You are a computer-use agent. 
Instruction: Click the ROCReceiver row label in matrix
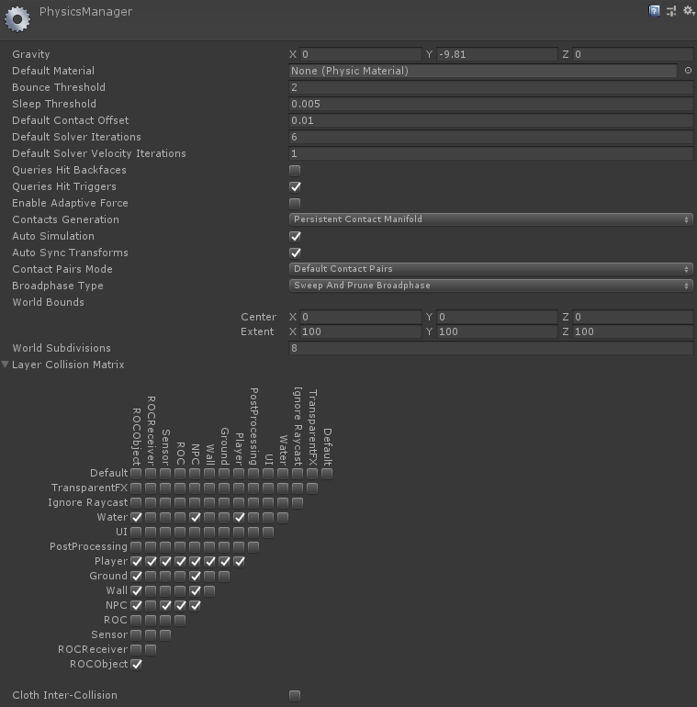click(x=93, y=649)
